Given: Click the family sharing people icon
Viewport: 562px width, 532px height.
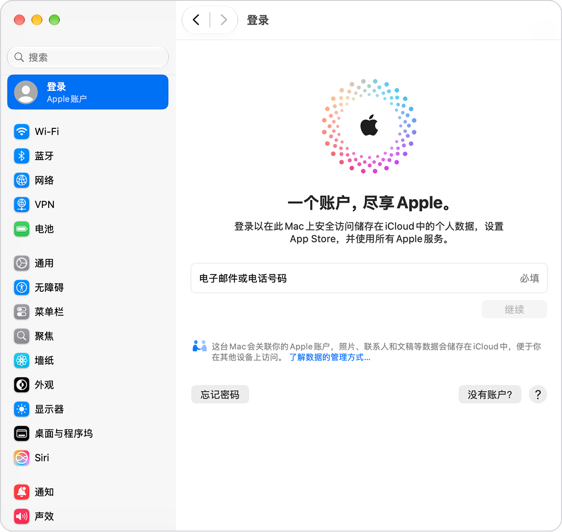Looking at the screenshot, I should tap(200, 346).
